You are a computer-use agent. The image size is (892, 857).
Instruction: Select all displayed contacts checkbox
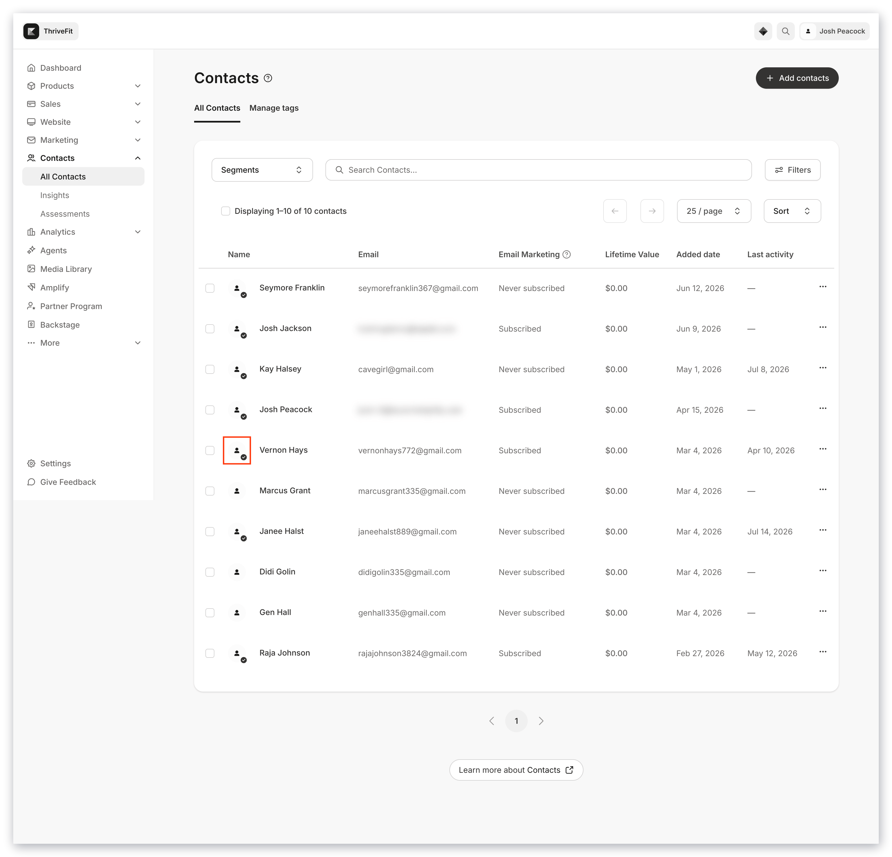tap(226, 211)
